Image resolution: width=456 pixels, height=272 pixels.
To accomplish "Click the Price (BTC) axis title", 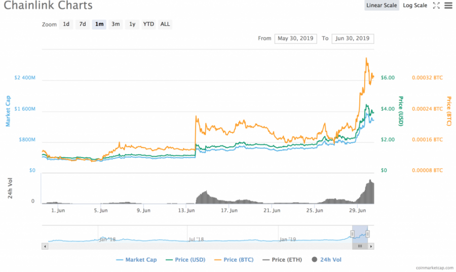I will tap(449, 111).
